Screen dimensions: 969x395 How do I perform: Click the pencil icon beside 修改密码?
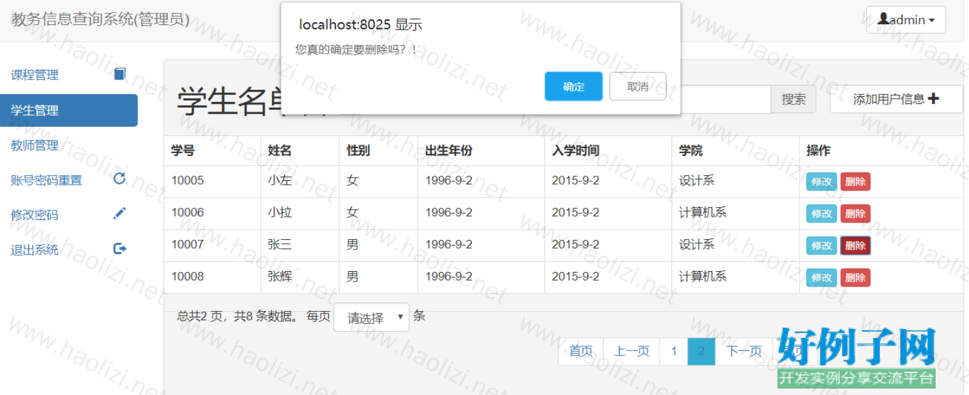(x=120, y=214)
